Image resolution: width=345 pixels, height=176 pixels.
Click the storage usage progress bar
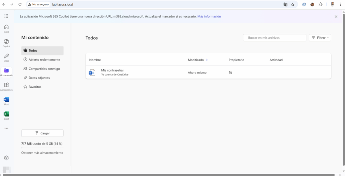(x=42, y=148)
